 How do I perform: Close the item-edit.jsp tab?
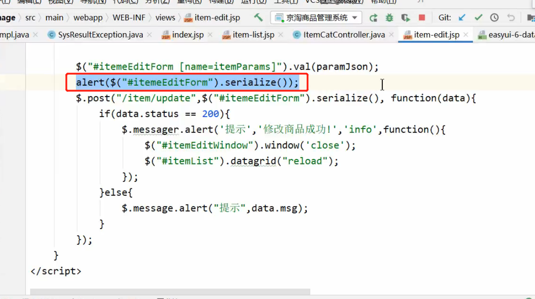[466, 35]
